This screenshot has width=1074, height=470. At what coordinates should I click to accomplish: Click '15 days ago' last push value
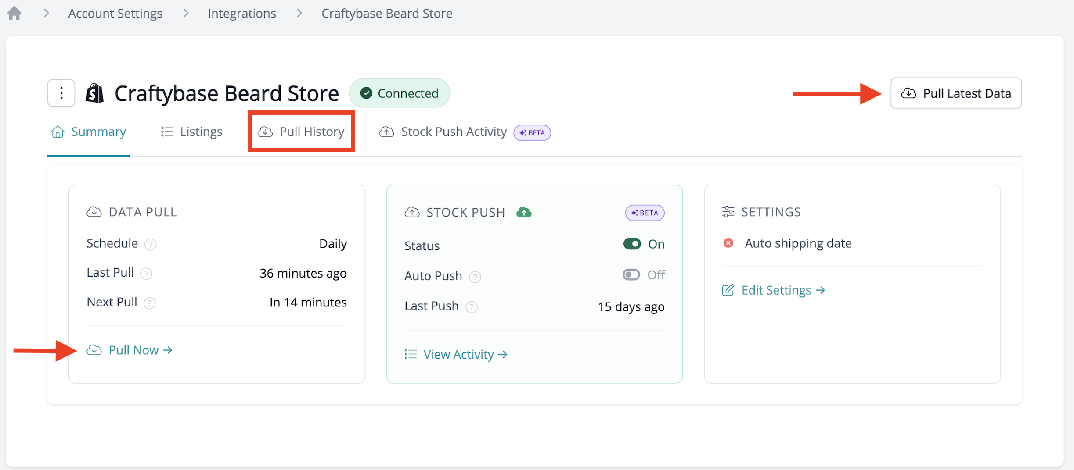point(631,306)
